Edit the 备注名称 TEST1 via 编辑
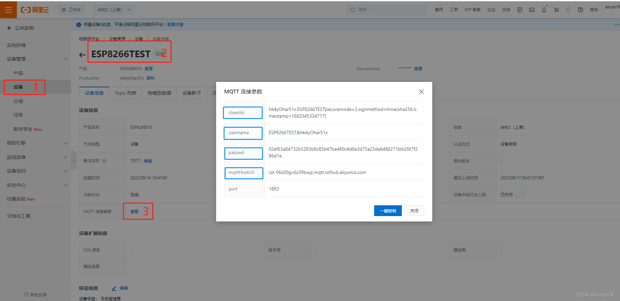Image resolution: width=620 pixels, height=301 pixels. (148, 161)
